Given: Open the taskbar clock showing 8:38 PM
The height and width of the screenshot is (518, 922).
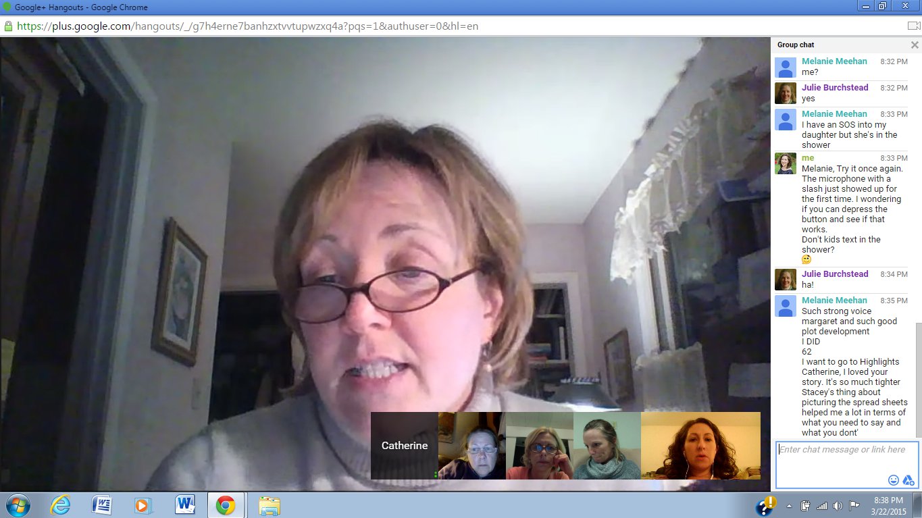Looking at the screenshot, I should pos(888,505).
